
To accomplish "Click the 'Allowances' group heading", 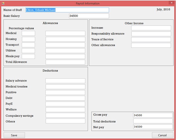I will 50,23.
